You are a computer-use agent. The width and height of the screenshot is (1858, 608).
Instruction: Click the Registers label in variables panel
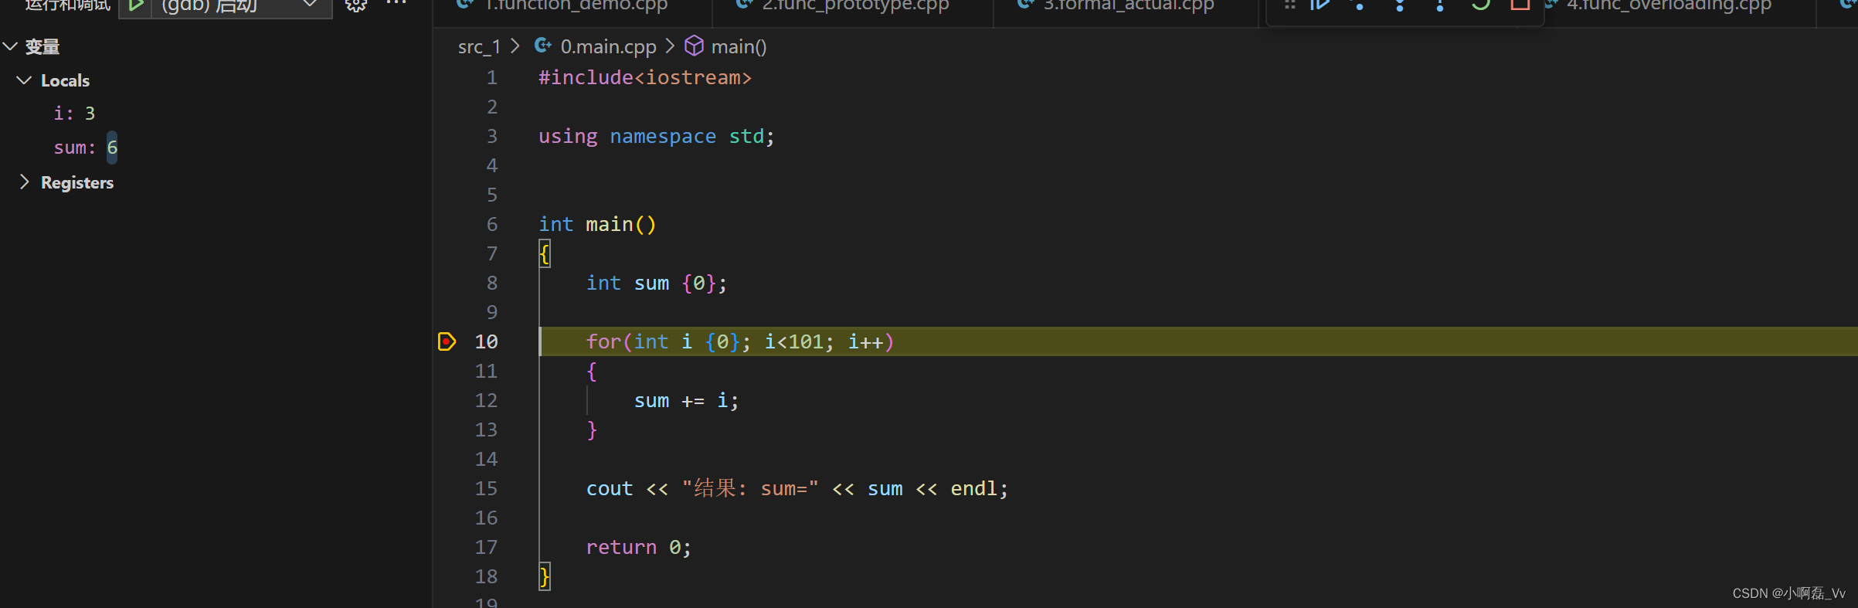tap(77, 182)
